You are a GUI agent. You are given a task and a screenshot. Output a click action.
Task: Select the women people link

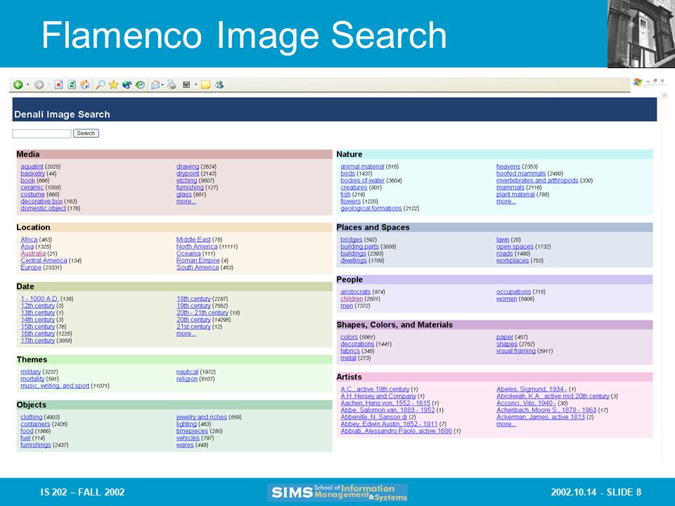[506, 299]
